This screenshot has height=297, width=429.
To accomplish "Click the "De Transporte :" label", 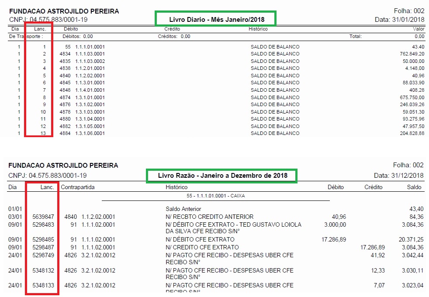I will 26,36.
